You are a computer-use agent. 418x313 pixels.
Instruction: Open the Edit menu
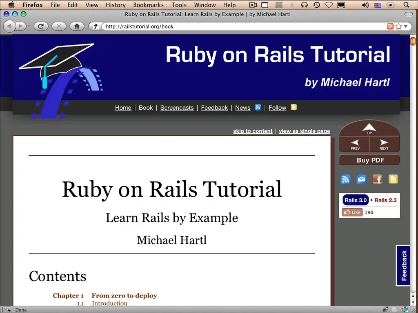tap(73, 5)
